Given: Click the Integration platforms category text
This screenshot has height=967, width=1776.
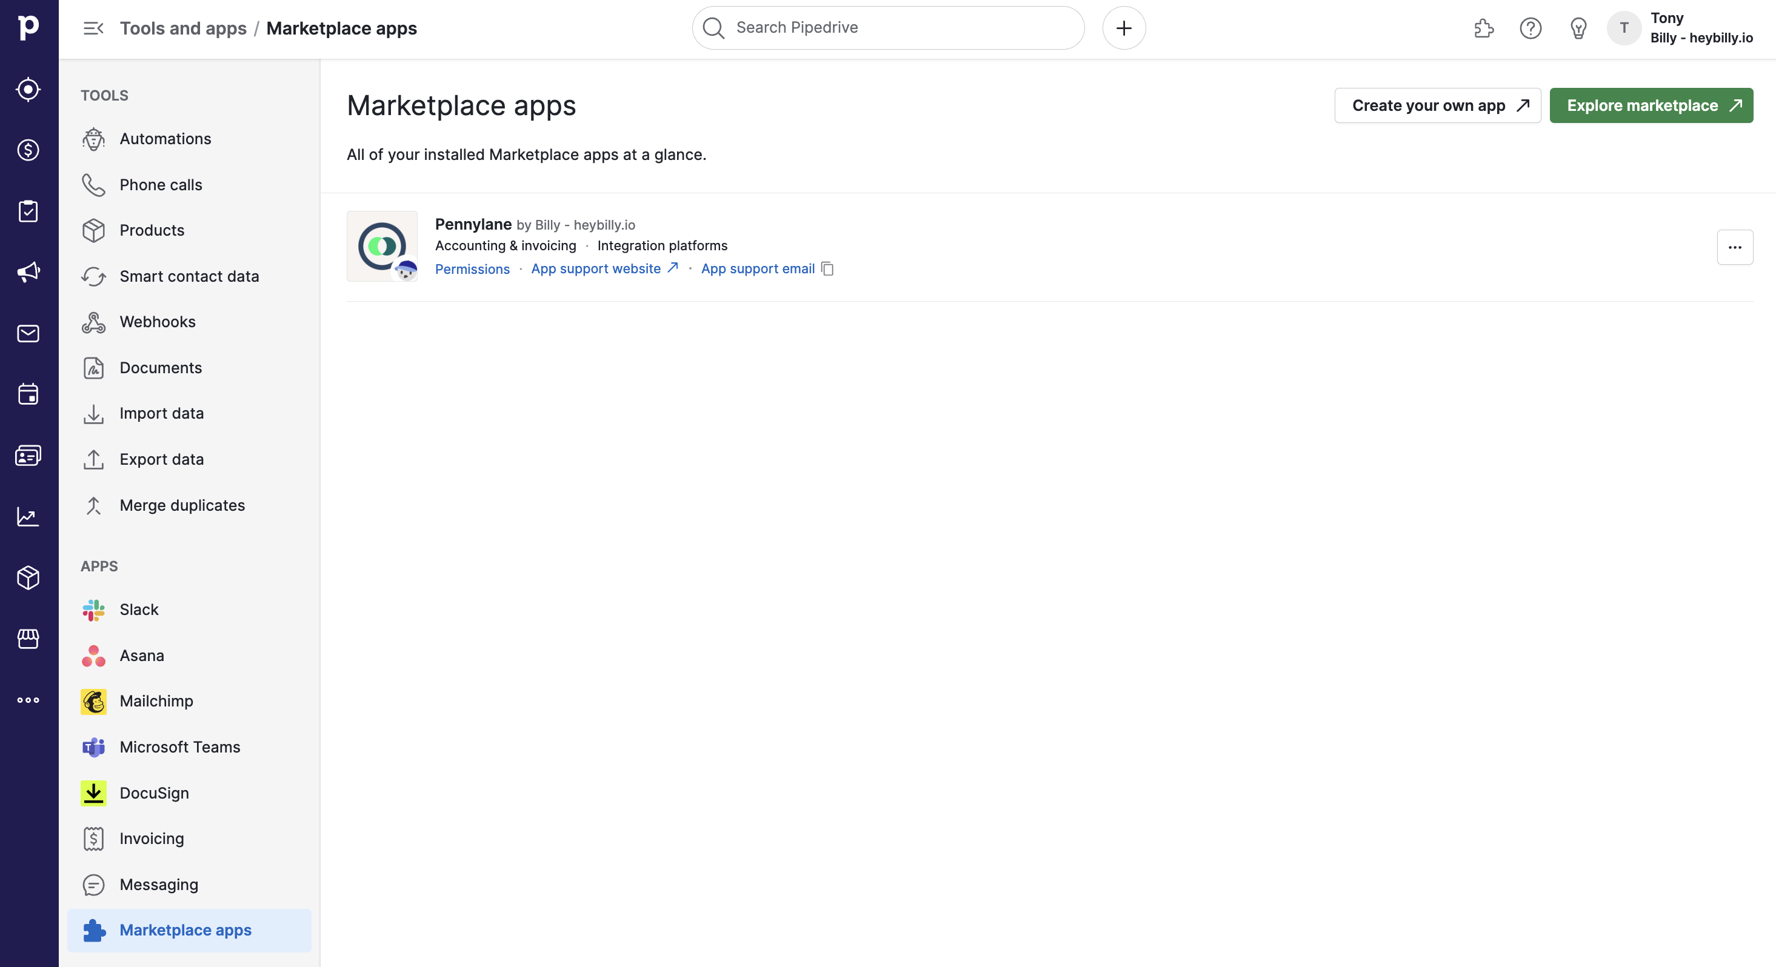Looking at the screenshot, I should tap(662, 245).
